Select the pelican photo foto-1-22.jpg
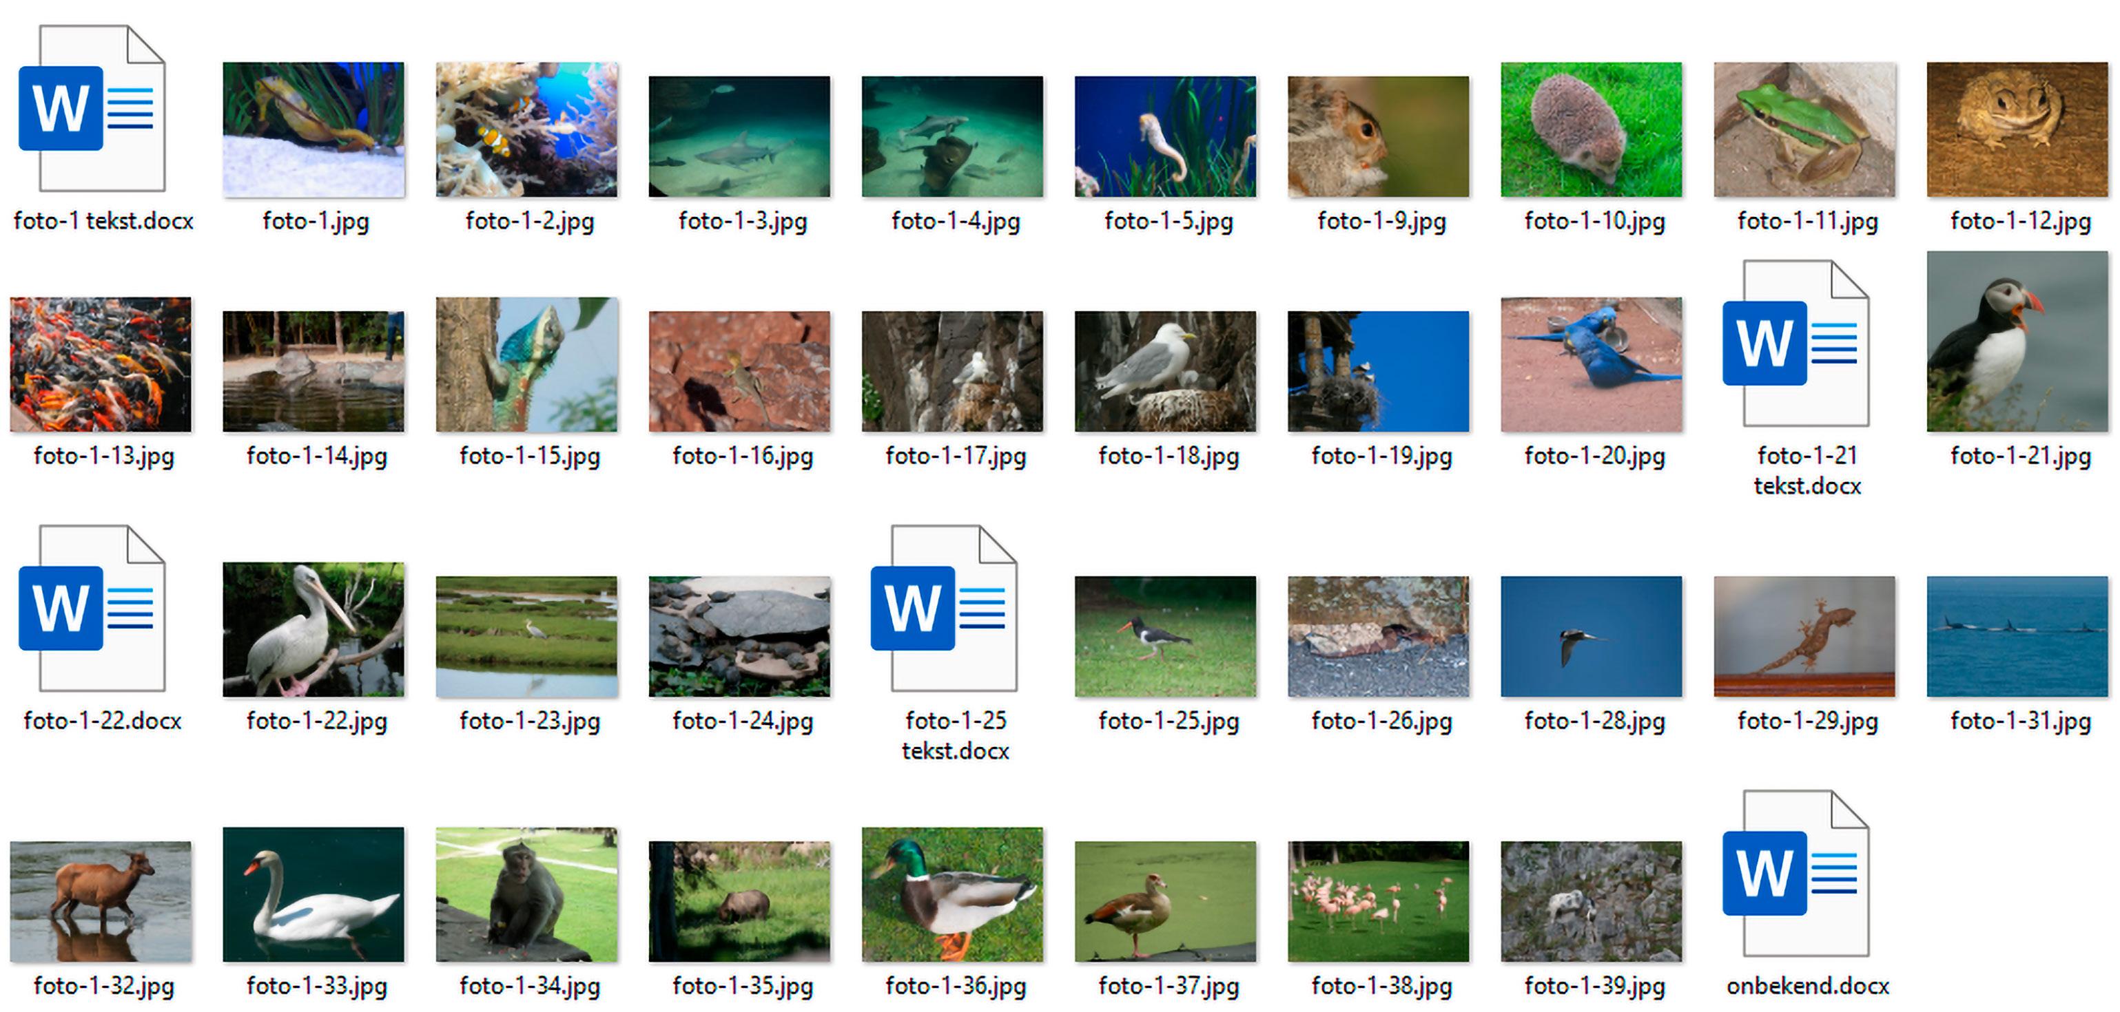2120x1012 pixels. pos(313,630)
